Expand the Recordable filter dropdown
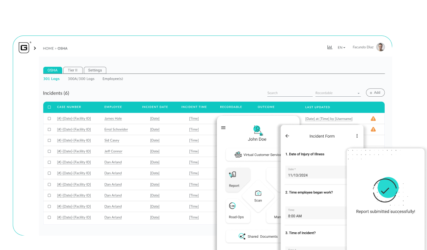Viewport: 427px width, 250px height. click(x=338, y=93)
